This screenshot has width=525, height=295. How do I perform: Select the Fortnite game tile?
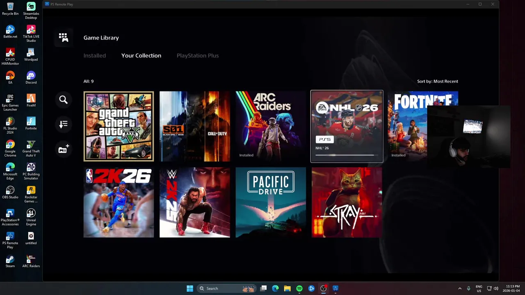point(423,126)
